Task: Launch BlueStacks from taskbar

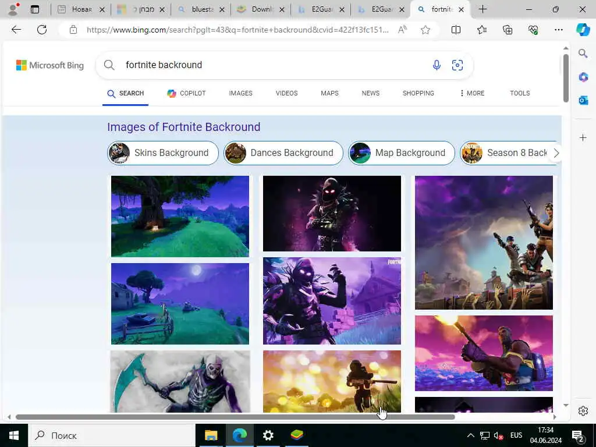Action: [296, 435]
